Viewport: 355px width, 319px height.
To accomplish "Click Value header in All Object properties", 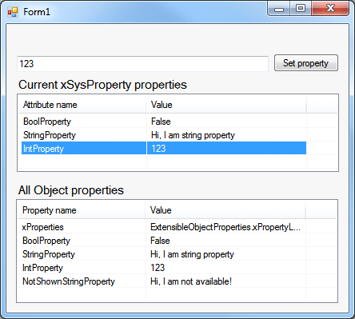I will click(x=225, y=210).
